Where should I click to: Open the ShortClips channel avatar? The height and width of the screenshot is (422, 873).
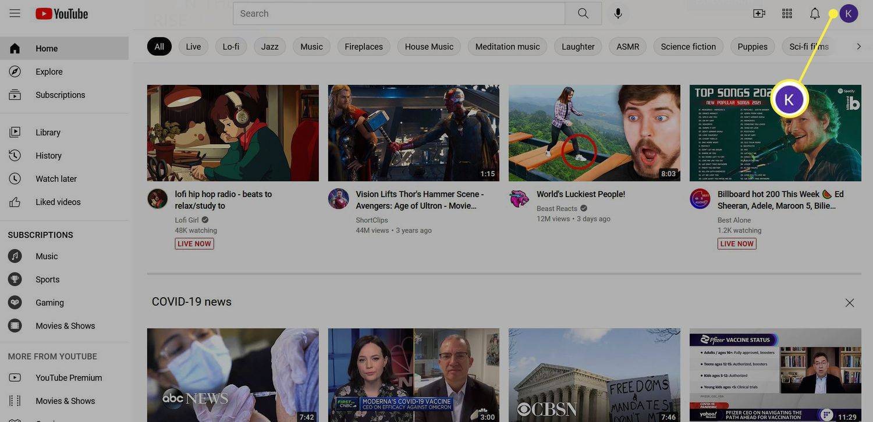pos(338,199)
